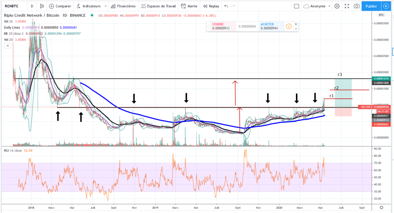Toggle the market status green dot indicator
The width and height of the screenshot is (394, 213).
92,15
